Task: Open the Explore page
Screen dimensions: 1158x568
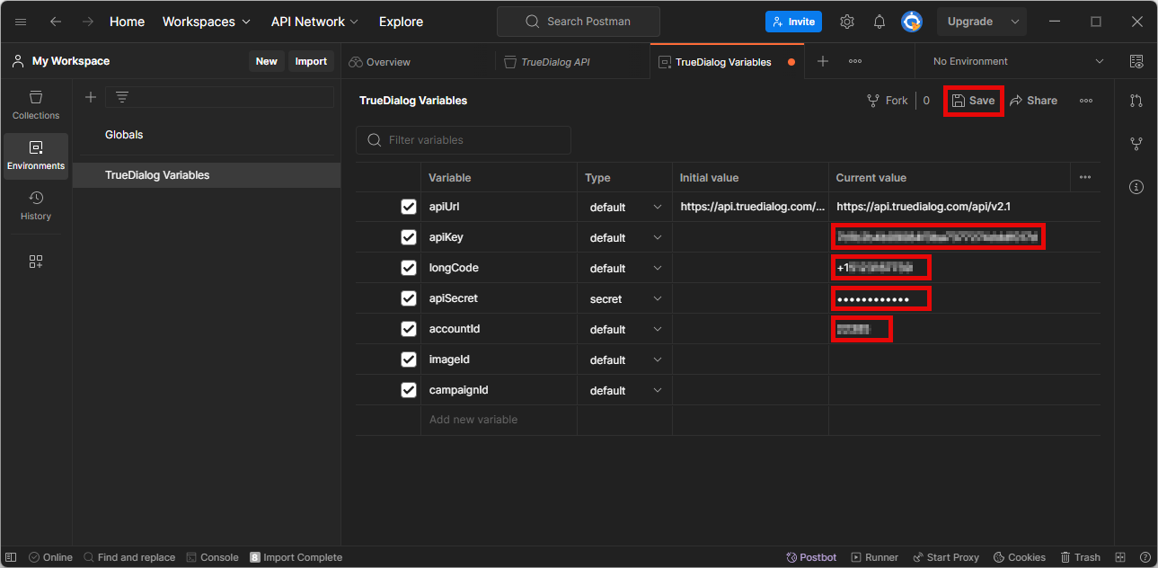Action: pos(401,22)
